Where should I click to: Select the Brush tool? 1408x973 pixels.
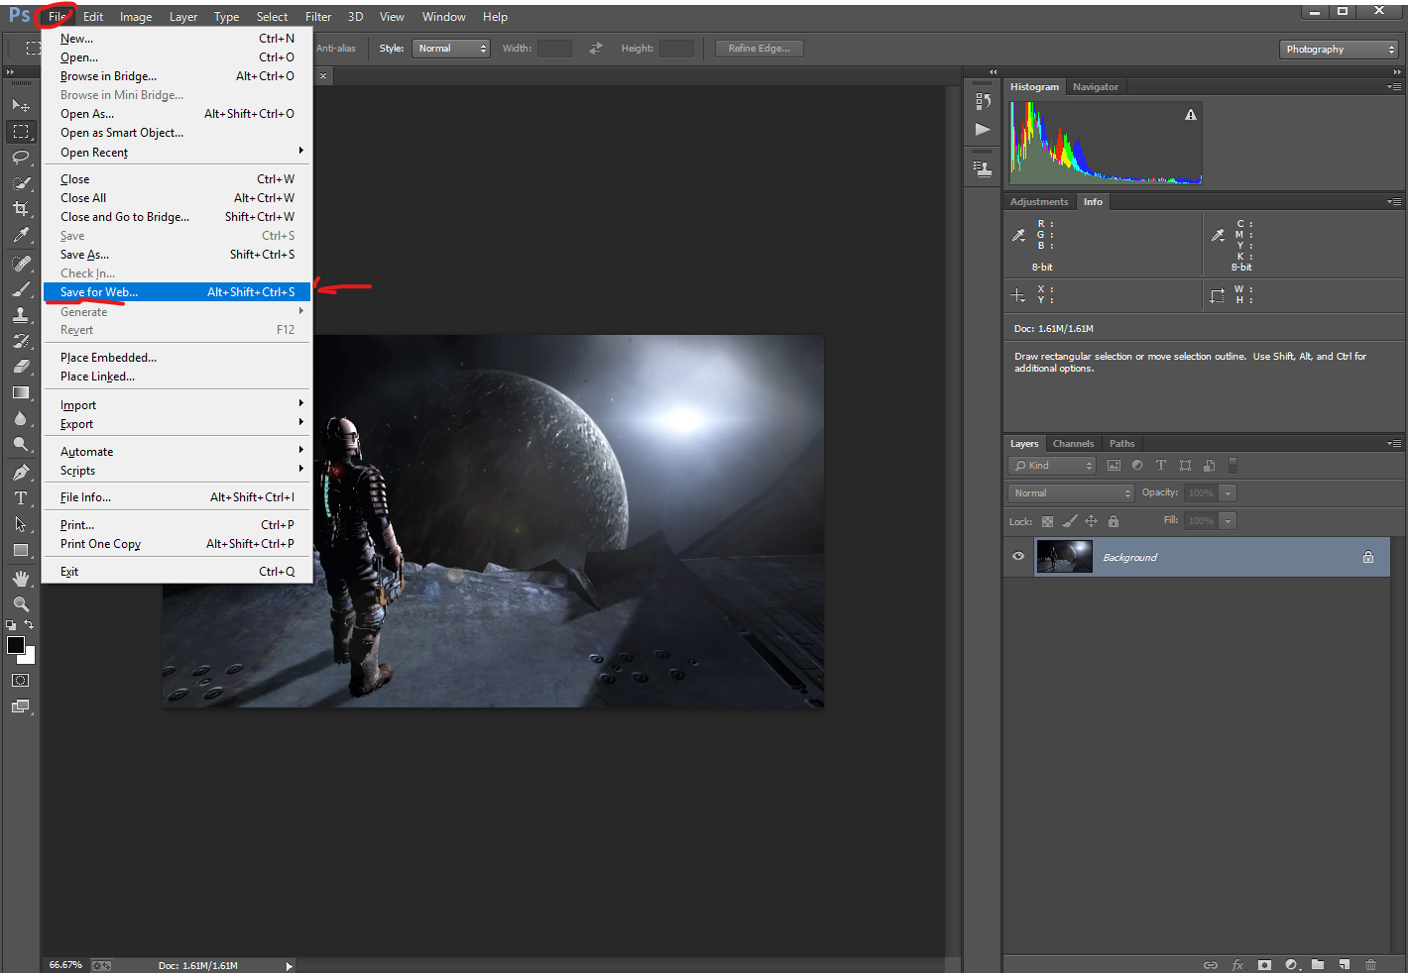(x=21, y=289)
